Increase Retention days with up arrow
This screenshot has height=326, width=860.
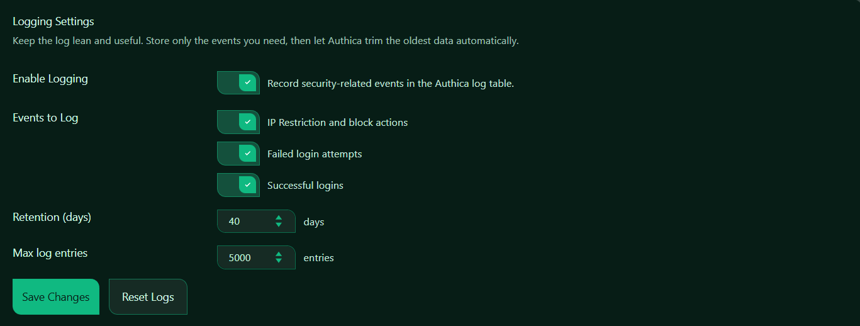(x=279, y=218)
